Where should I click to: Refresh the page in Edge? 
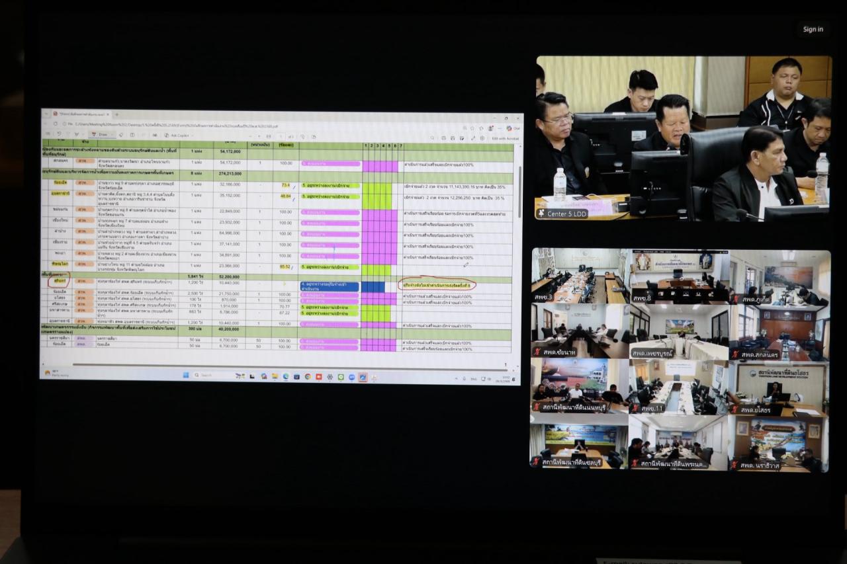56,124
